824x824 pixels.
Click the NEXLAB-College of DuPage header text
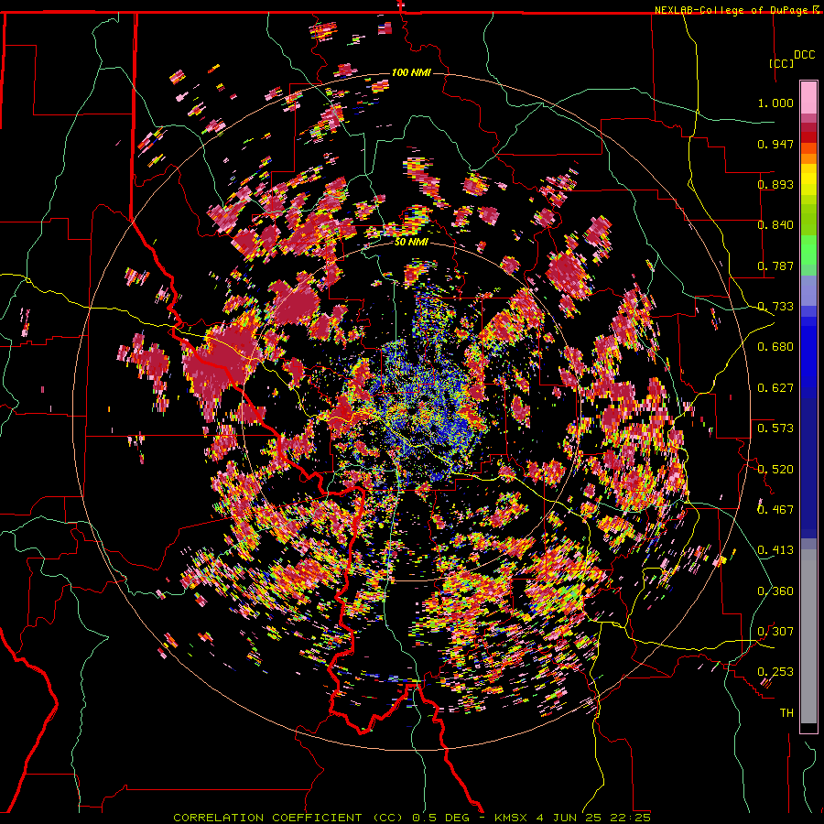[733, 10]
